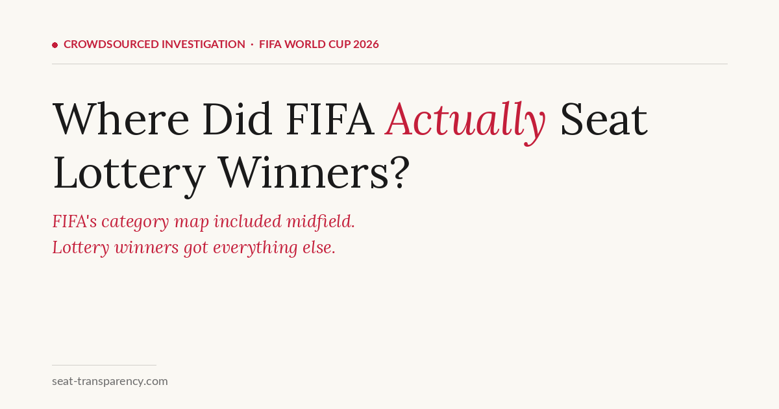Click the red dot bullet icon
This screenshot has width=779, height=409.
[x=55, y=45]
